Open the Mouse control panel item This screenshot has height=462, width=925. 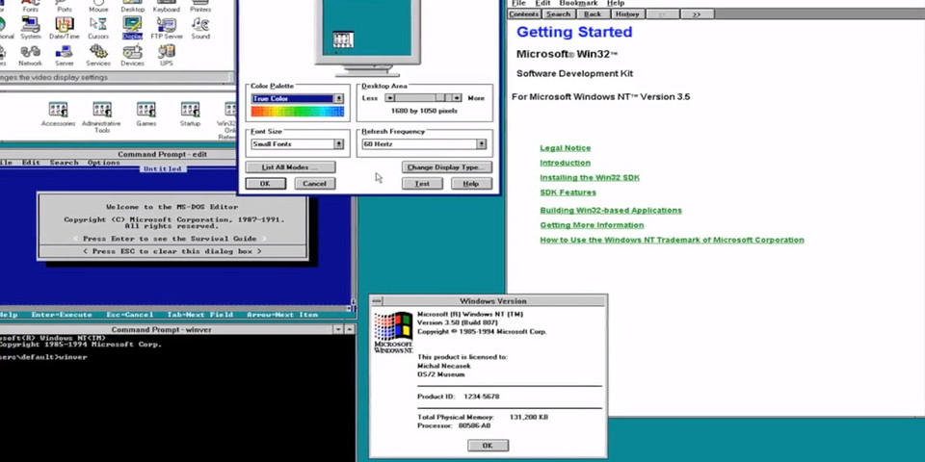click(x=98, y=7)
